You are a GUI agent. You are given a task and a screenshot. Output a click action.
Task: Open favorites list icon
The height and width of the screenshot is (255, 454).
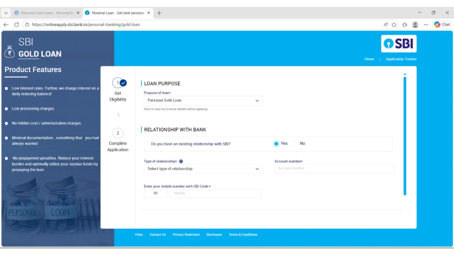click(x=405, y=25)
